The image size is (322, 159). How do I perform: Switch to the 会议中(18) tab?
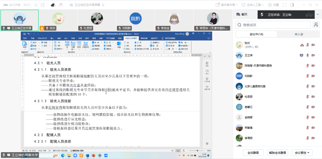pyautogui.click(x=256, y=34)
